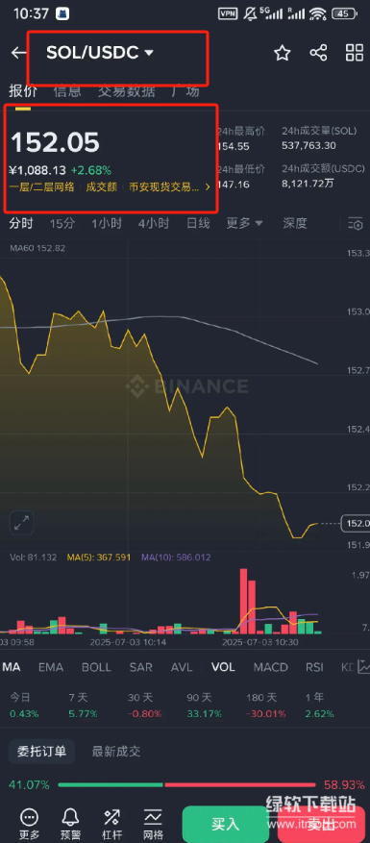The width and height of the screenshot is (370, 843).
Task: Expand the SOL/USDC pair dropdown
Action: pos(150,53)
